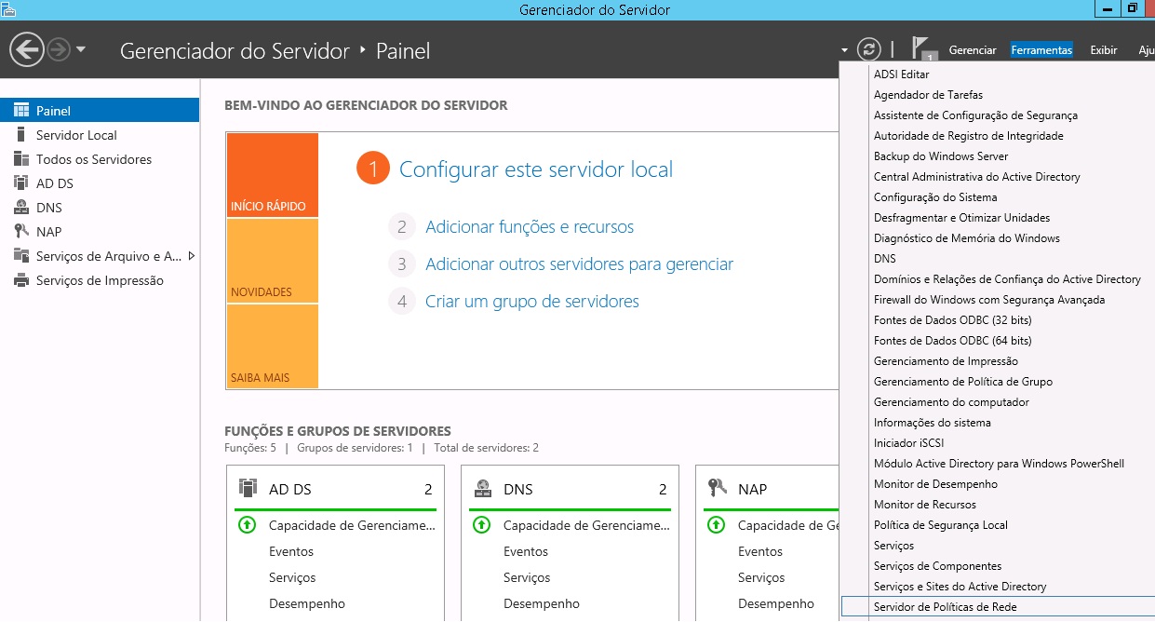Select the AD DS icon in sidebar
This screenshot has height=622, width=1155.
pos(21,183)
